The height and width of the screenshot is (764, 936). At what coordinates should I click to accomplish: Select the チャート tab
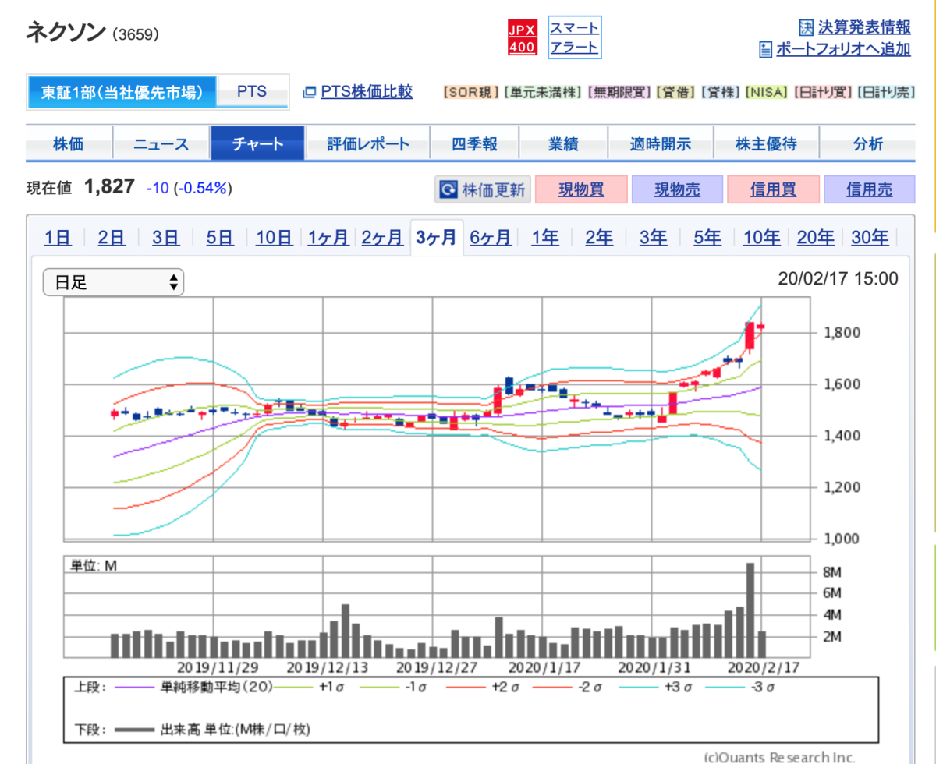[257, 144]
